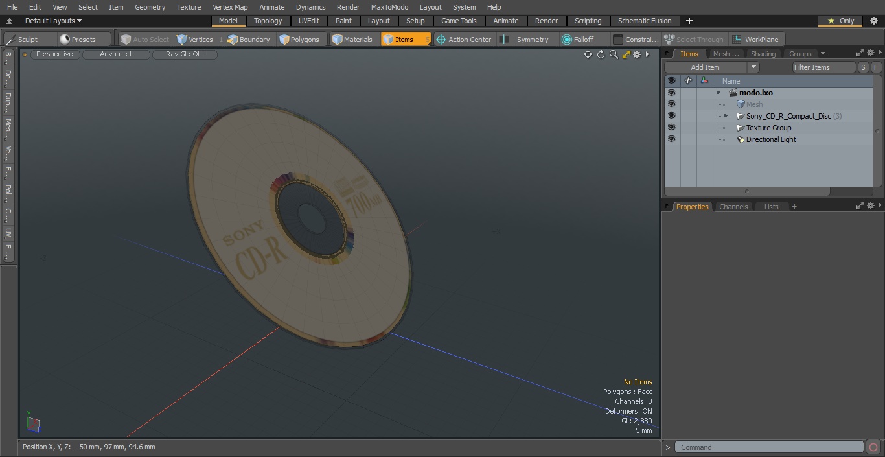The width and height of the screenshot is (885, 457).
Task: Open the 3D viewport settings gear
Action: click(x=637, y=54)
